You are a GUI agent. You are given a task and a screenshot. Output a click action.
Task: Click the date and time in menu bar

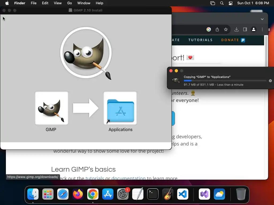tap(253, 3)
